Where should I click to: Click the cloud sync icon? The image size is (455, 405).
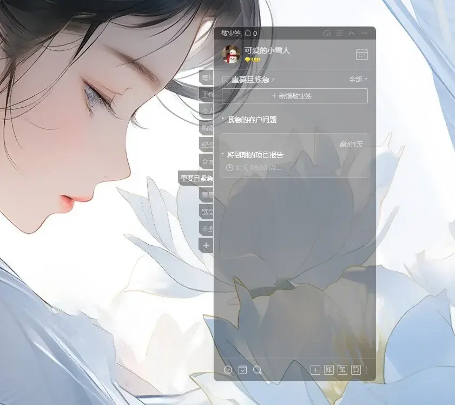coord(327,34)
